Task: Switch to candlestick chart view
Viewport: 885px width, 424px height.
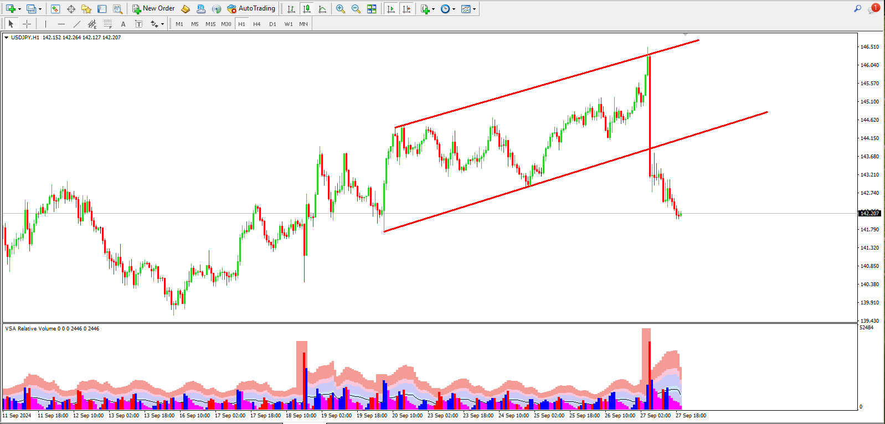Action: point(307,9)
